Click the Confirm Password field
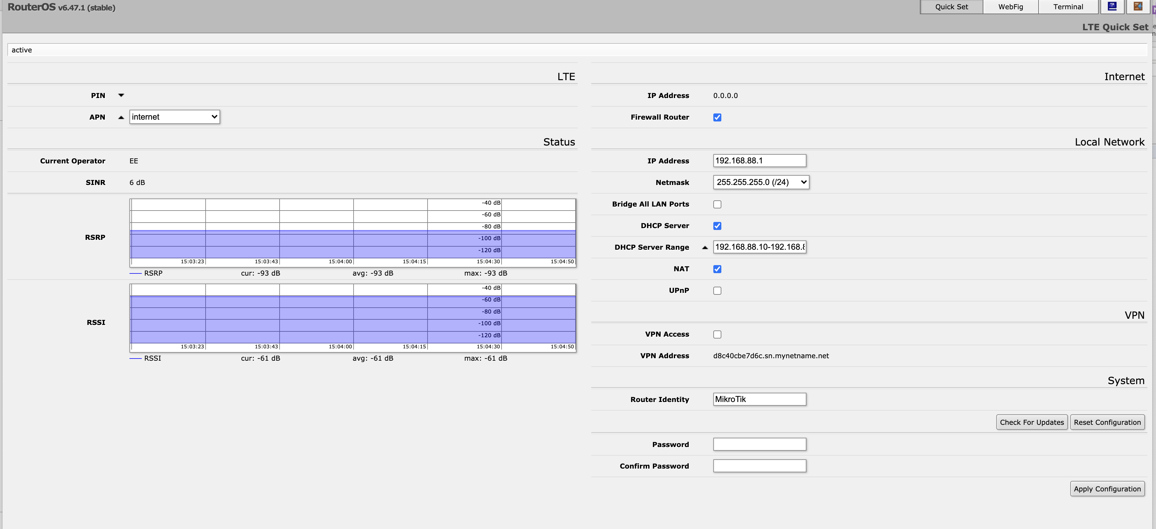Viewport: 1156px width, 529px height. point(760,466)
